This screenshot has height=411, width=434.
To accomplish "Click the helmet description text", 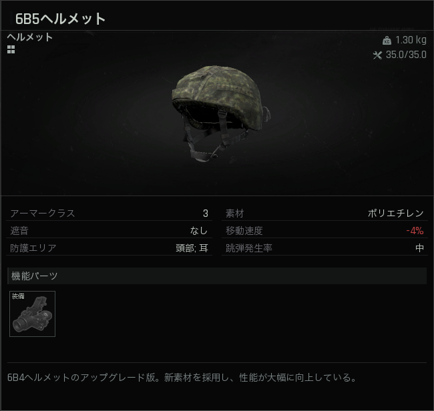I will coord(182,378).
